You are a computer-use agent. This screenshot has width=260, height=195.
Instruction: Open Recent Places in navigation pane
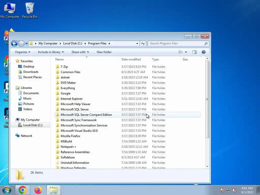click(x=32, y=77)
